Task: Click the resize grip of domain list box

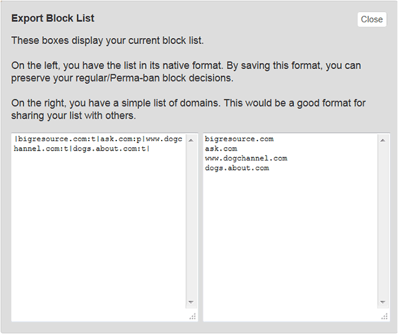Action: tap(384, 316)
